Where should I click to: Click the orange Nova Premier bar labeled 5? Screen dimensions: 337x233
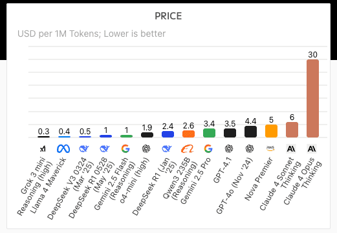point(271,131)
